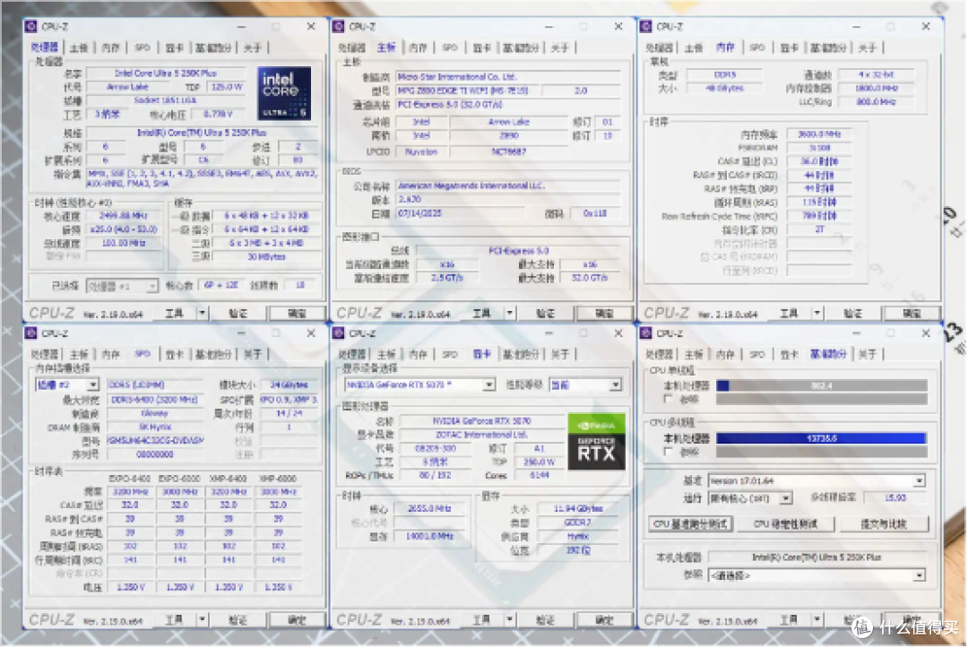Click the CPU-Z title icon in the graphics (显卡) window
This screenshot has width=968, height=648.
click(x=338, y=333)
